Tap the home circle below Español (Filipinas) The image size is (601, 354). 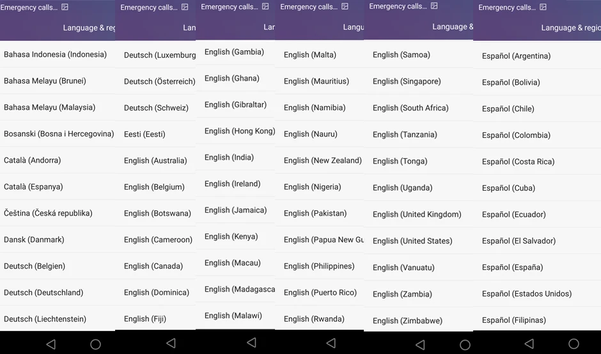tap(574, 344)
